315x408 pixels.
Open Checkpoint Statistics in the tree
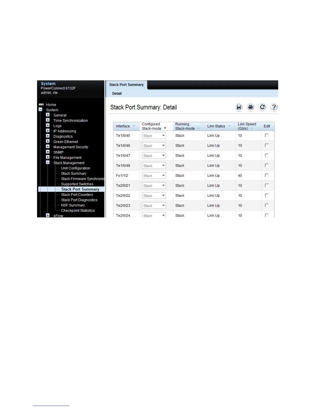tap(78, 210)
